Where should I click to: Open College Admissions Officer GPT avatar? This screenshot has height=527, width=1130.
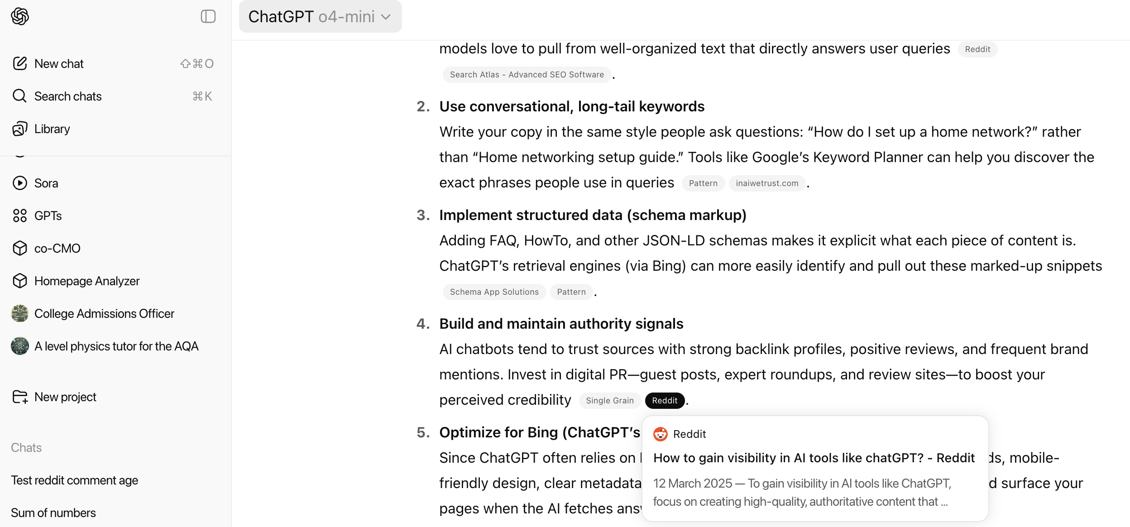point(19,313)
